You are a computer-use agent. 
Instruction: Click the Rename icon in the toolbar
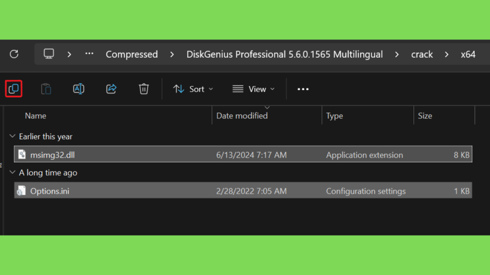pyautogui.click(x=79, y=89)
